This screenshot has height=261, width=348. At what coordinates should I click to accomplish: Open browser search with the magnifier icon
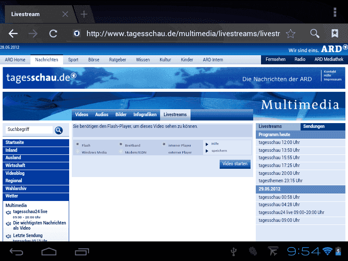[x=315, y=33]
